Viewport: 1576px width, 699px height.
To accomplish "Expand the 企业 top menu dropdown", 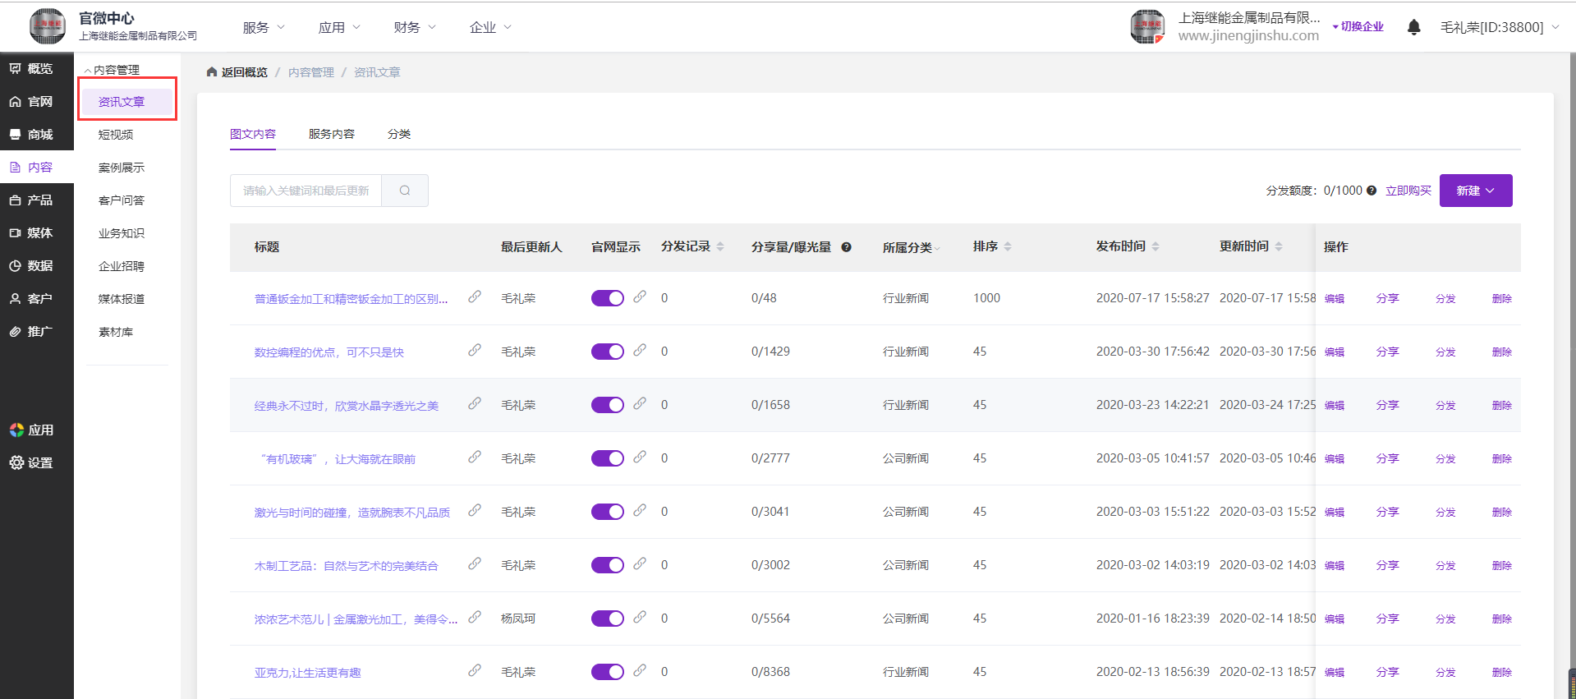I will [490, 27].
